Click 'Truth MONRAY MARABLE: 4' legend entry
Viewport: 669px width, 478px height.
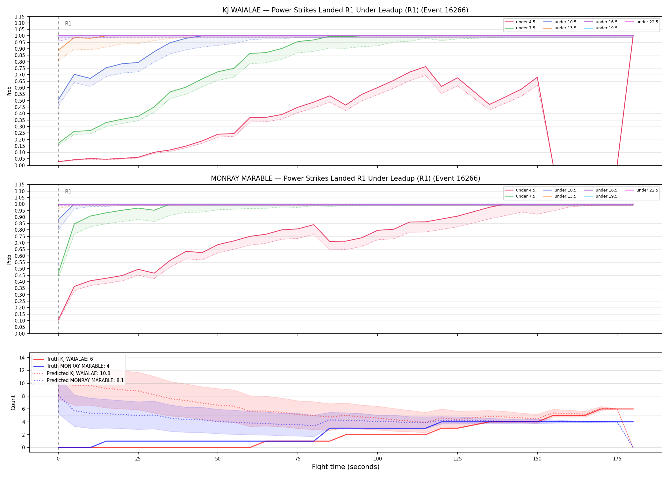[x=71, y=366]
